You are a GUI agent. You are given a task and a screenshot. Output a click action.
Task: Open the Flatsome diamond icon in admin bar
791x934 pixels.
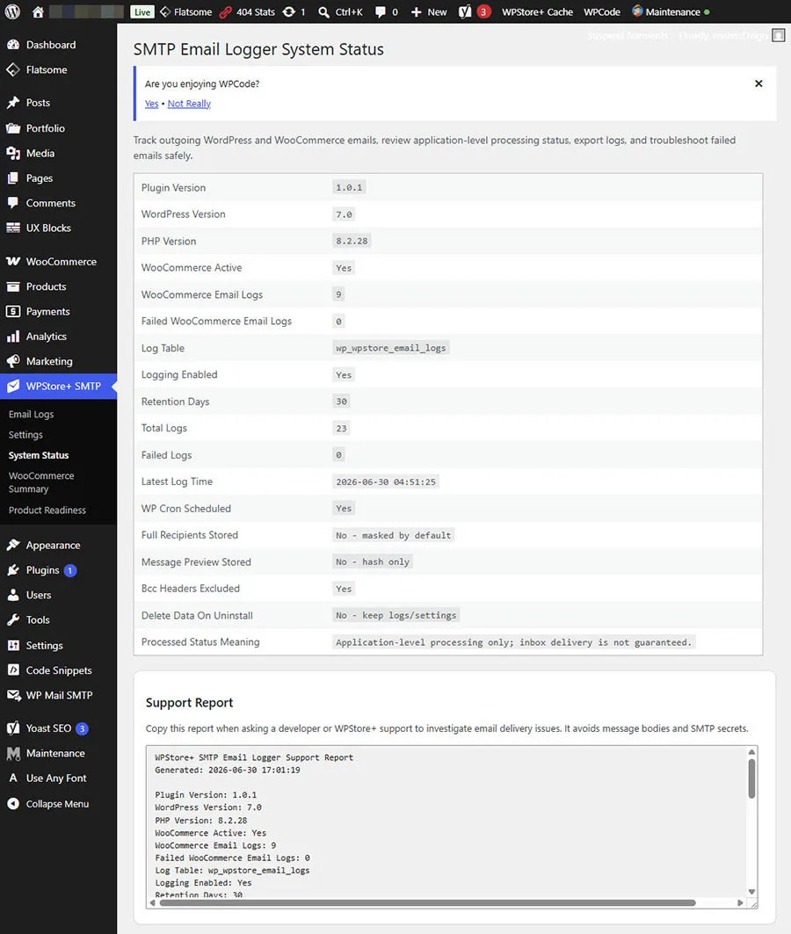165,12
